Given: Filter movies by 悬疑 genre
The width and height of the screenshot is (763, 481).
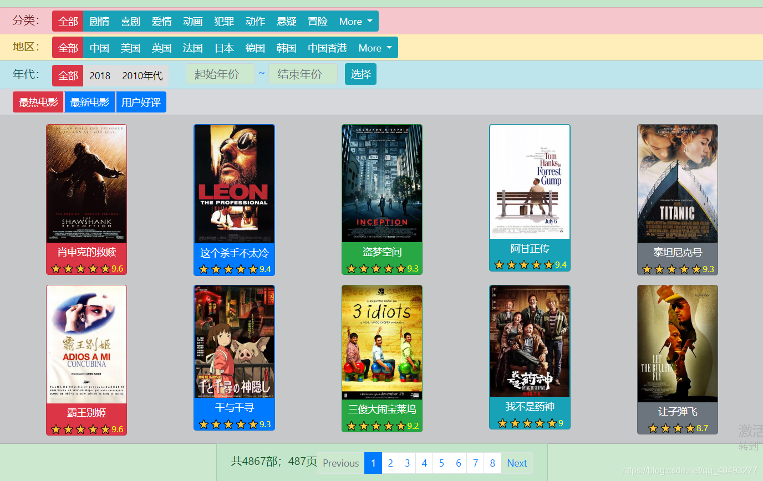Looking at the screenshot, I should (x=287, y=22).
